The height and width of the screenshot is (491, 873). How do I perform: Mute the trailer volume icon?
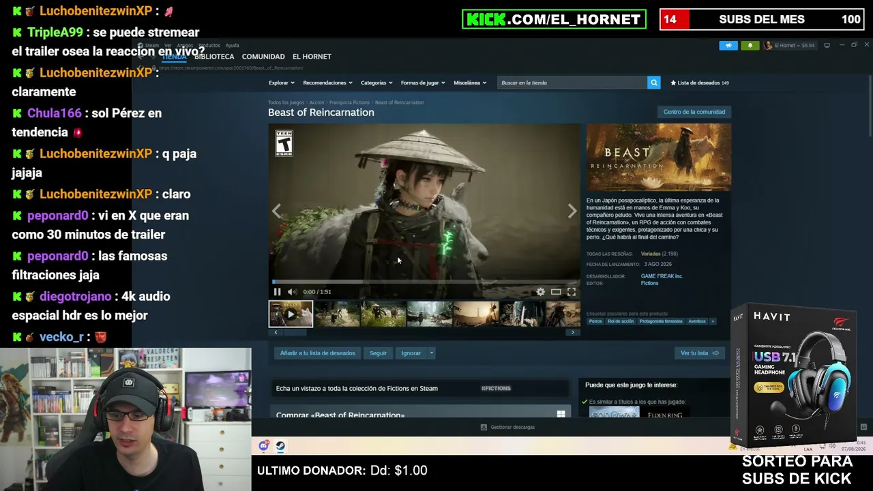click(292, 292)
